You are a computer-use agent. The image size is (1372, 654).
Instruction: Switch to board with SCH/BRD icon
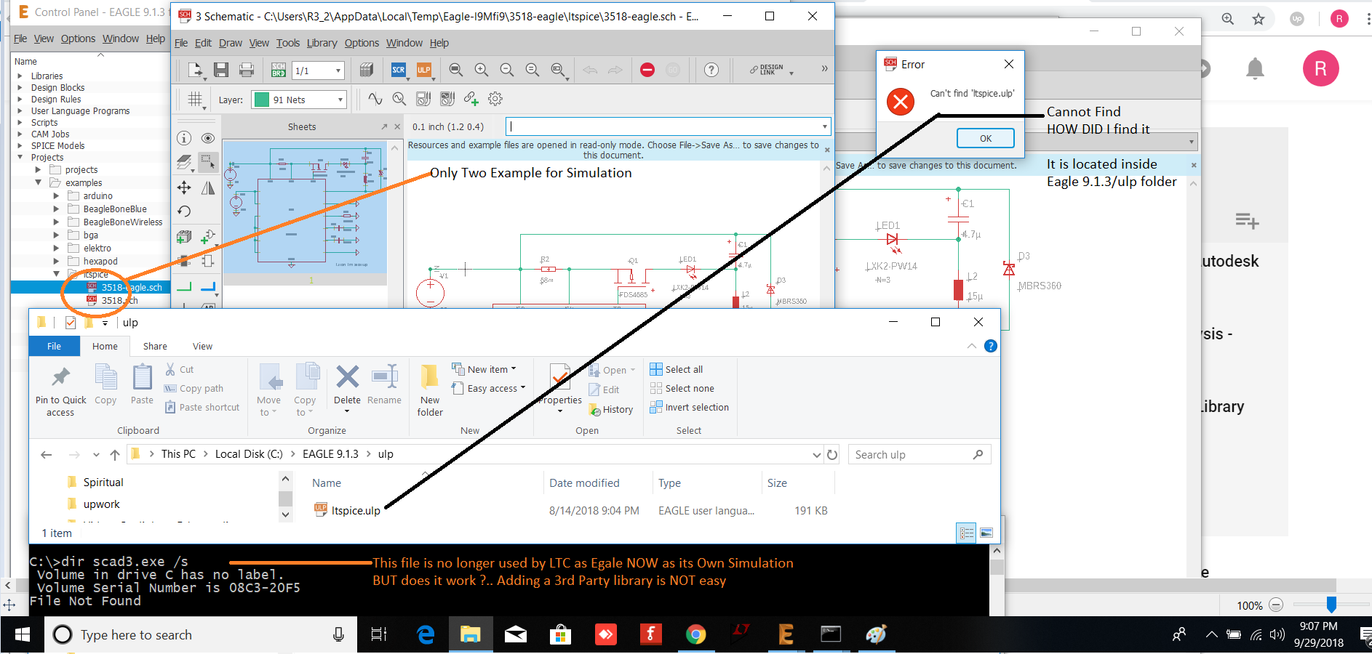pyautogui.click(x=279, y=70)
